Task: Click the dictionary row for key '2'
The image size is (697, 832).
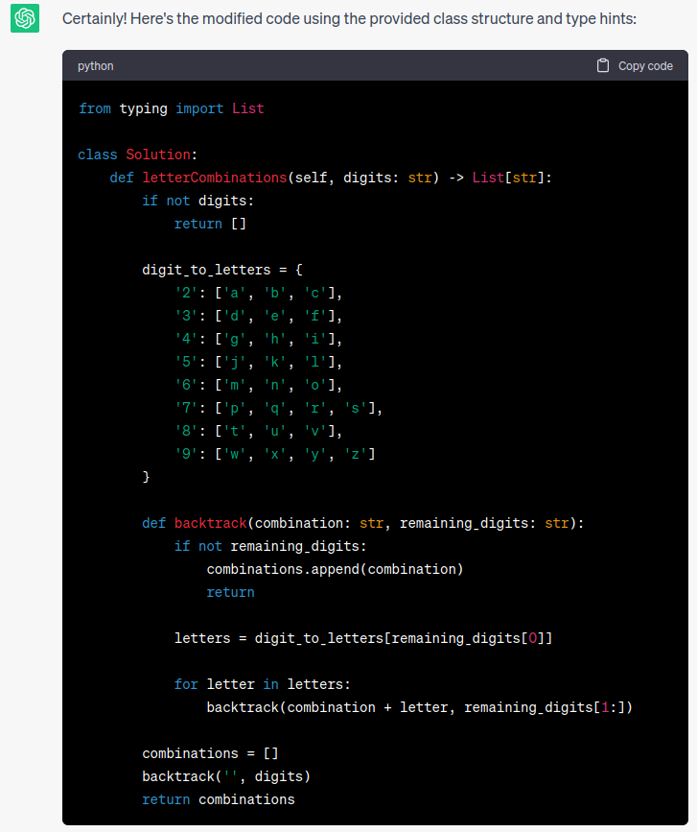Action: click(259, 293)
